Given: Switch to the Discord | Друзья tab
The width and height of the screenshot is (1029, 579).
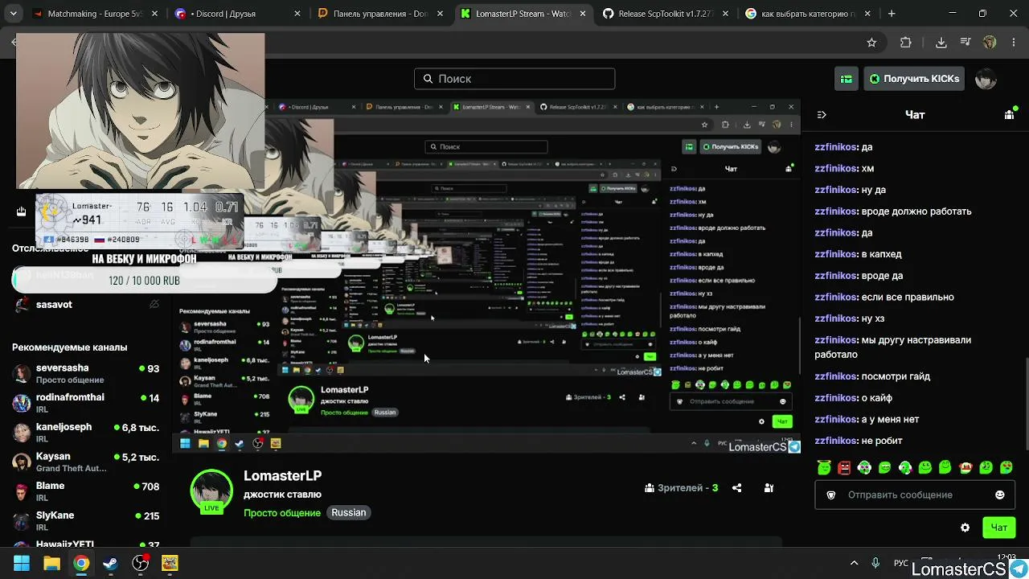Looking at the screenshot, I should pos(237,14).
